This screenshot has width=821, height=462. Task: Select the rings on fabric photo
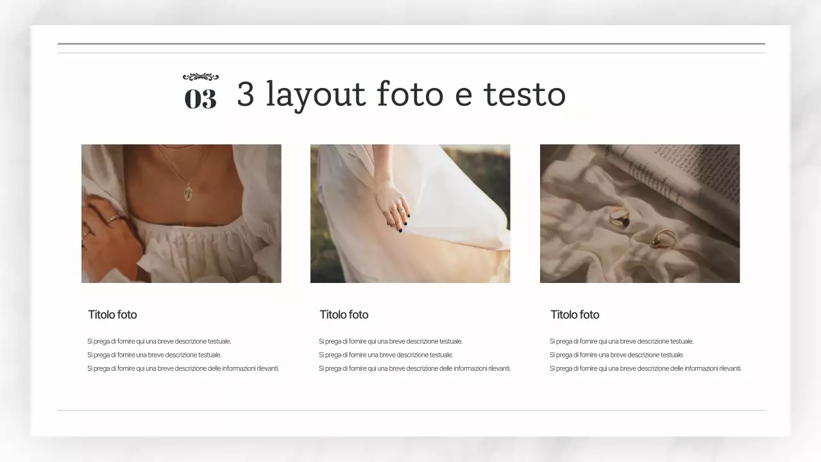(639, 213)
